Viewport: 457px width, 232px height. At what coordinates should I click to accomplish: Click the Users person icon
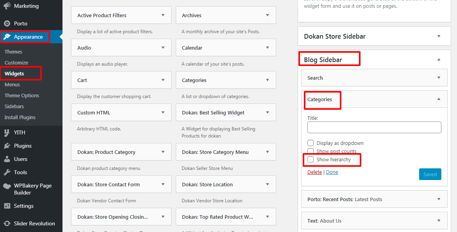(x=7, y=159)
